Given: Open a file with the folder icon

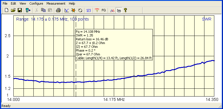Looking at the screenshot, I should point(13,10).
